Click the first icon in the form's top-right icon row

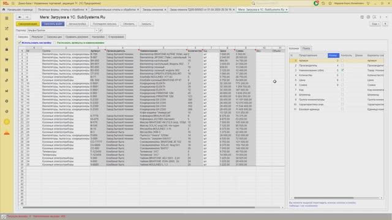(362, 17)
